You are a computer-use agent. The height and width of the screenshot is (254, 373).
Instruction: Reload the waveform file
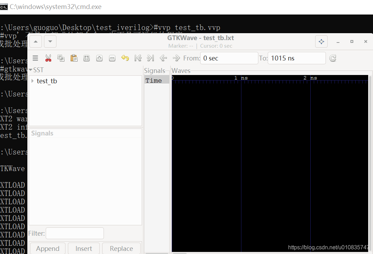[332, 58]
